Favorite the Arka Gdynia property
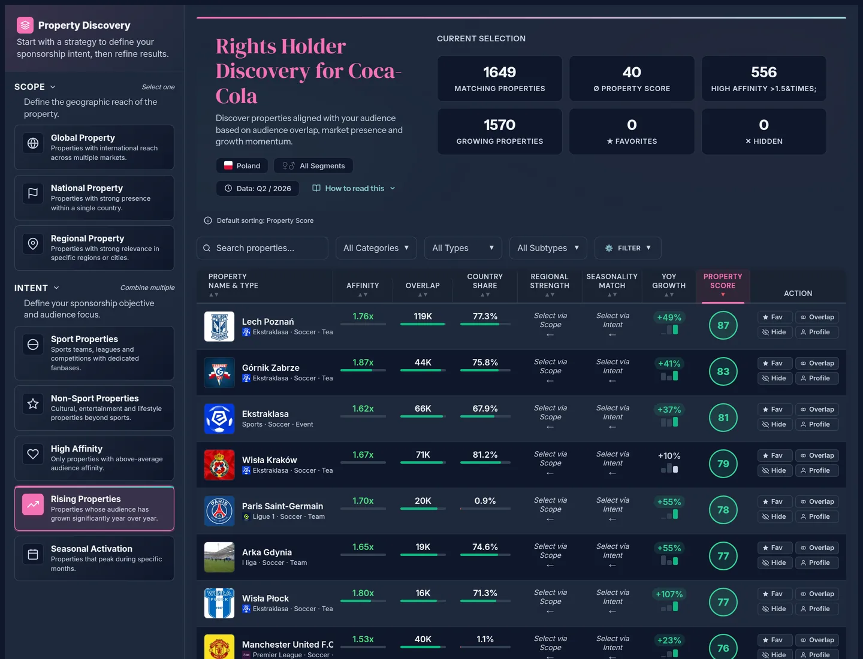Screen dimensions: 863x659 tap(774, 548)
